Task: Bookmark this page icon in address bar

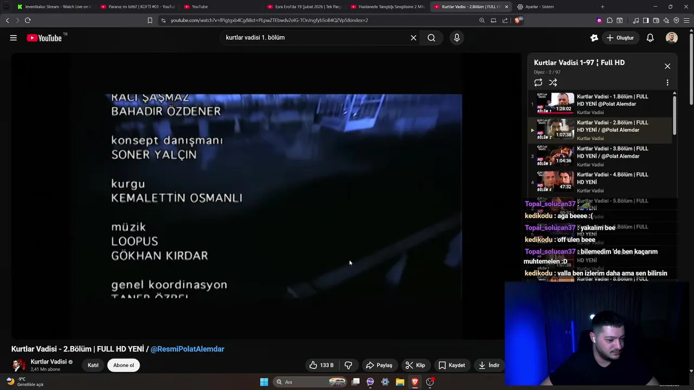Action: pyautogui.click(x=150, y=21)
